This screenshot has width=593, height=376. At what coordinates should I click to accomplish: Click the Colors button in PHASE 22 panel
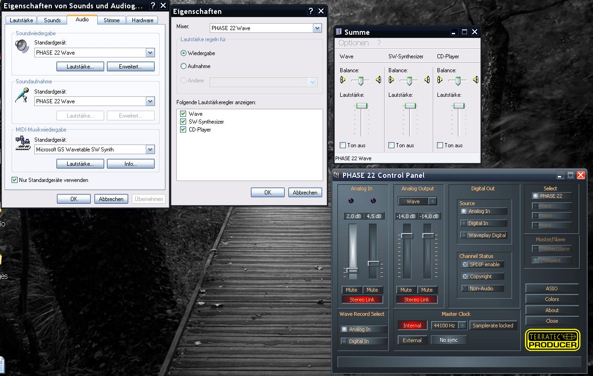click(x=552, y=299)
